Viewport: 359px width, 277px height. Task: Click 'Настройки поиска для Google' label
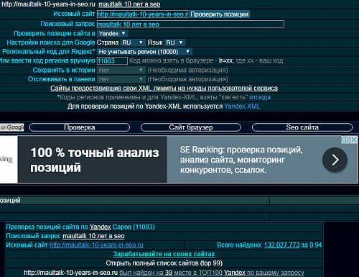[51, 42]
